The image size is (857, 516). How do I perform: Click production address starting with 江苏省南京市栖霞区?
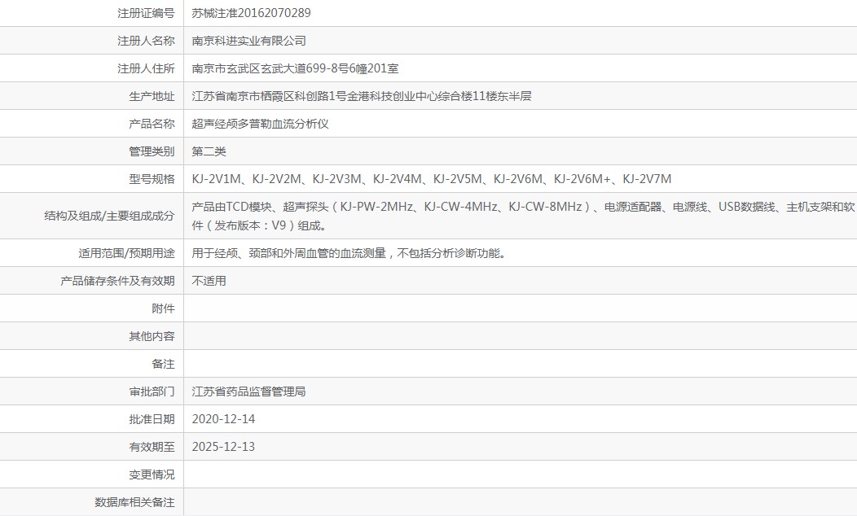(x=361, y=97)
